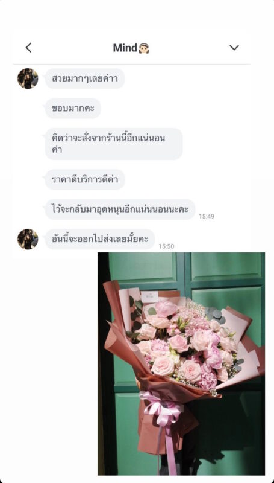Expand the chat options chevron
Screen dimensions: 274x483
point(234,48)
